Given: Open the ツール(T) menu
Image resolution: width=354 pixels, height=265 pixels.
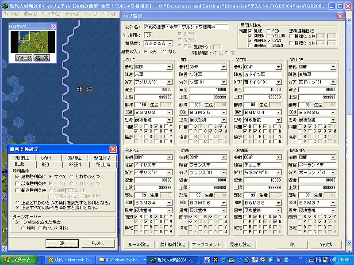Looking at the screenshot, I should point(90,14).
